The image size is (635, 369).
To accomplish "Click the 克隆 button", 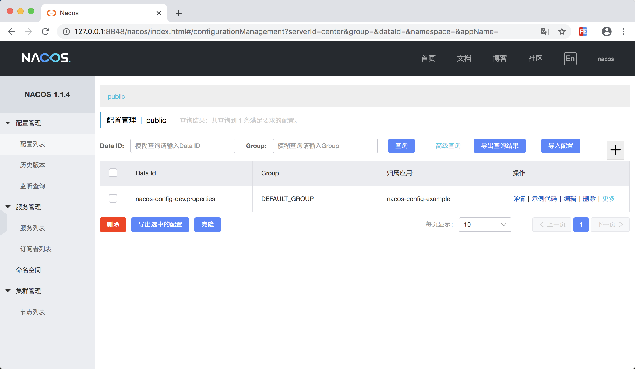I will coord(208,225).
